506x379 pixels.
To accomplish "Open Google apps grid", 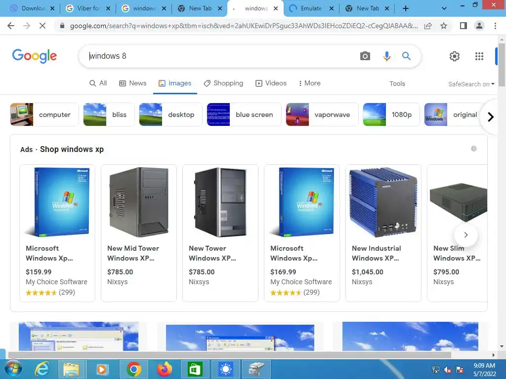I will (479, 56).
